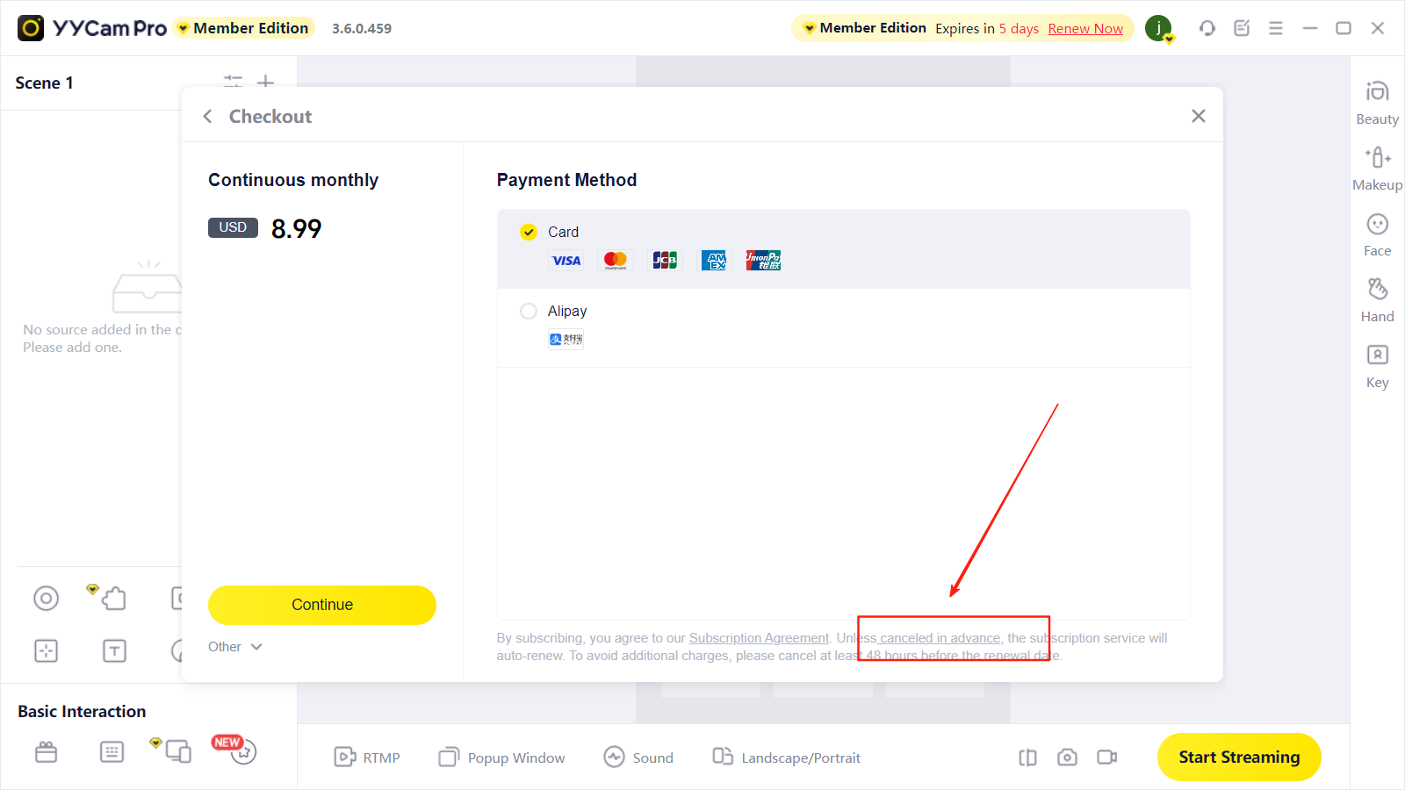Open the user avatar profile

click(x=1159, y=28)
